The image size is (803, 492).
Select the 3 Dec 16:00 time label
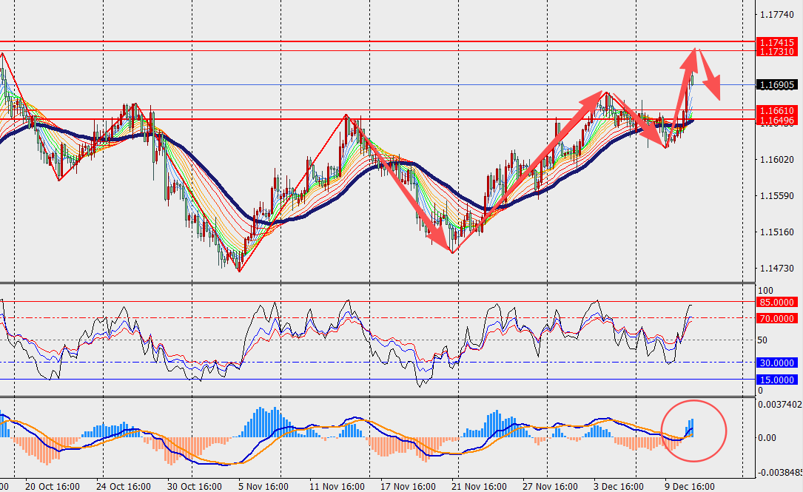click(x=618, y=486)
